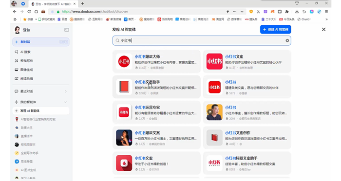Go forward in browser history

coord(22,12)
